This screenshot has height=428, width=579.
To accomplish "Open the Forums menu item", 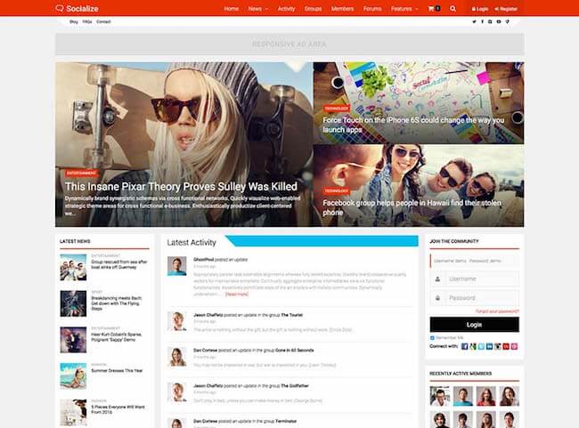I will pyautogui.click(x=372, y=9).
